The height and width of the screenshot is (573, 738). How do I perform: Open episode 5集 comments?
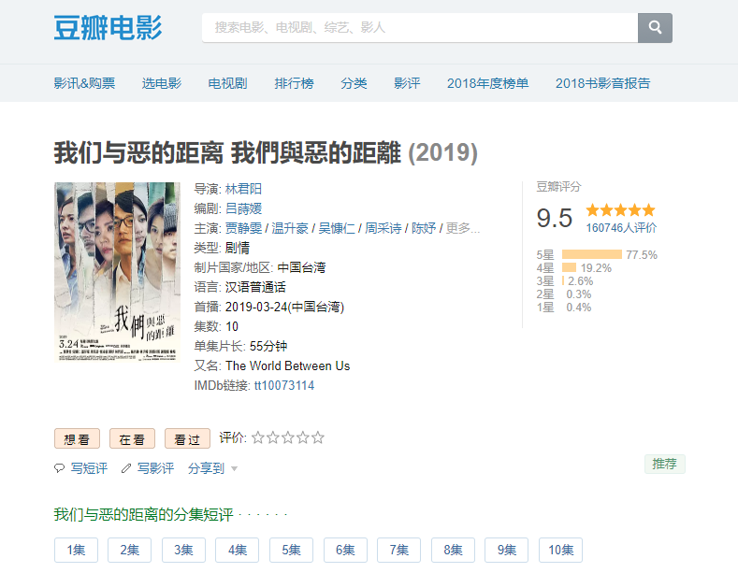(291, 550)
